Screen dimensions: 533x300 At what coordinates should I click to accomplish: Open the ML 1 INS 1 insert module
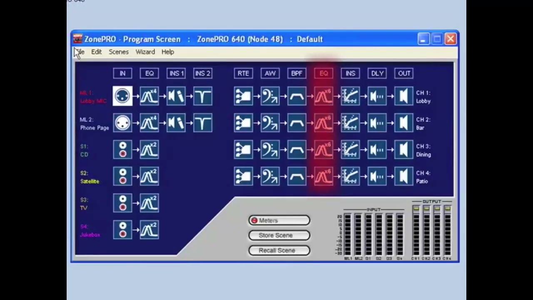(176, 96)
